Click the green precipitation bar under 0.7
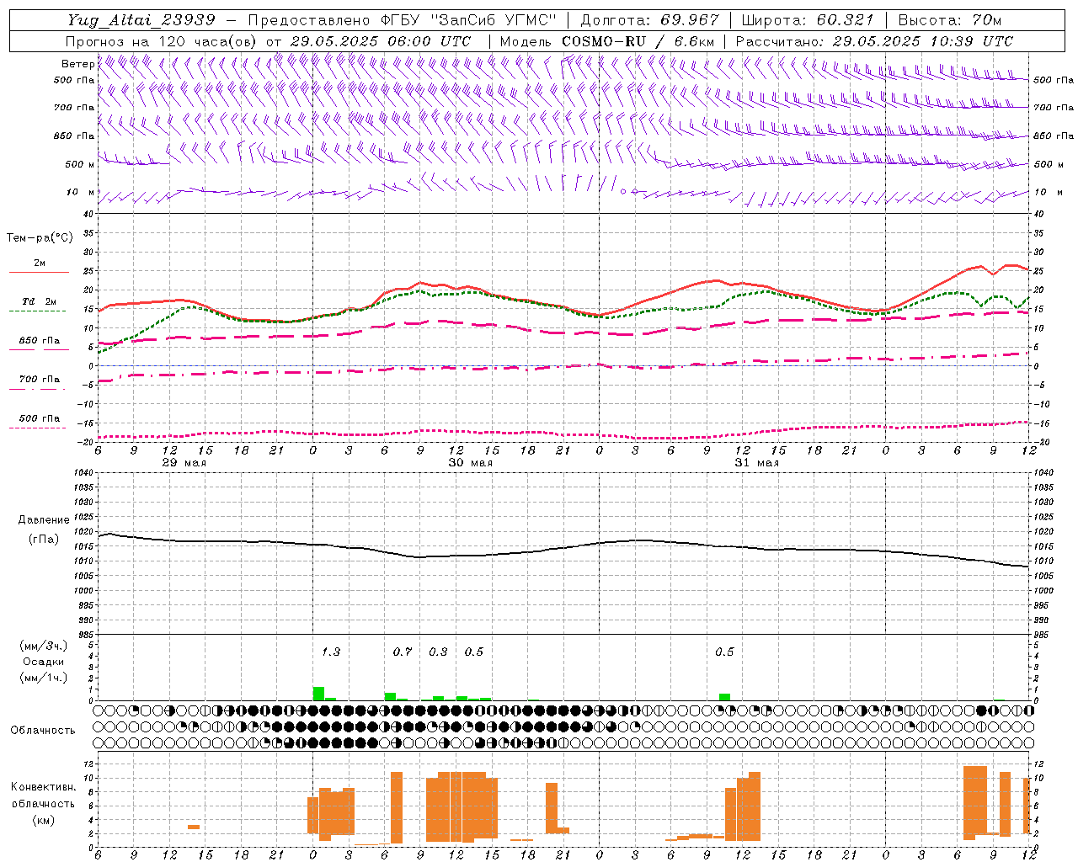The height and width of the screenshot is (862, 1078). click(390, 696)
